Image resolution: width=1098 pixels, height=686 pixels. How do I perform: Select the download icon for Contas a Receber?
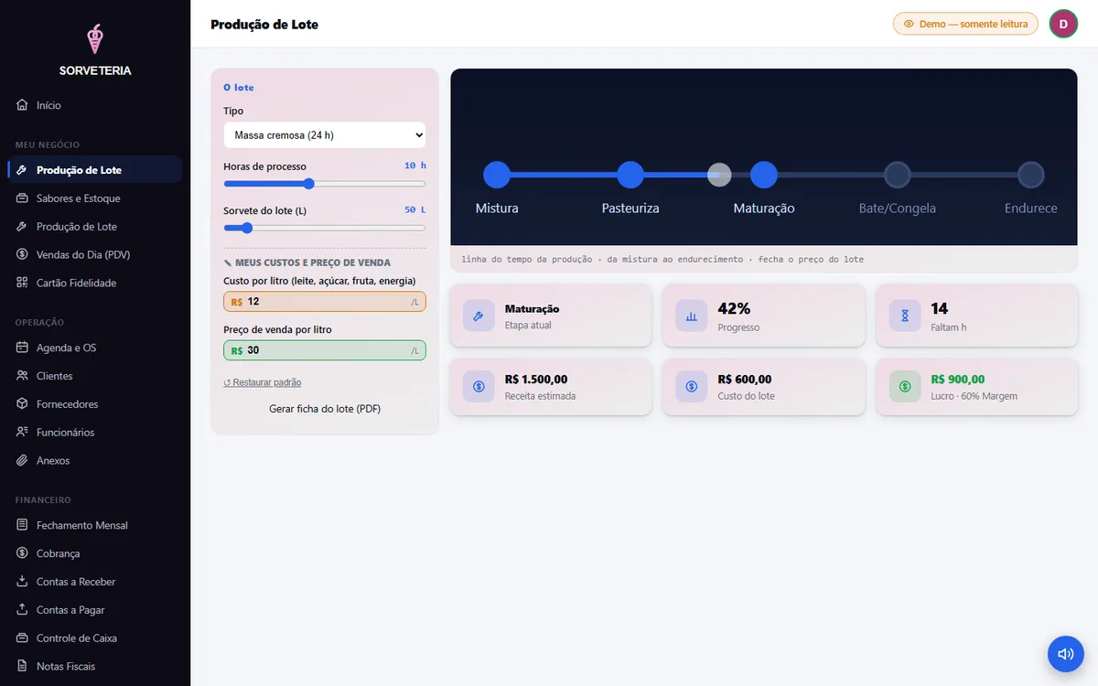coord(22,582)
